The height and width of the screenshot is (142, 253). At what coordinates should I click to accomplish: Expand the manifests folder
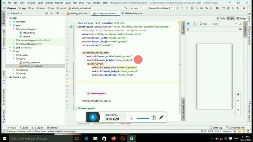(x=10, y=22)
